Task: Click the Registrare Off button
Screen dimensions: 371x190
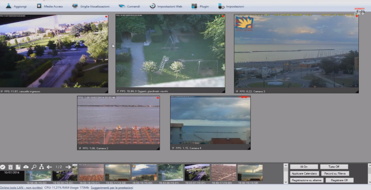Action: point(340,180)
